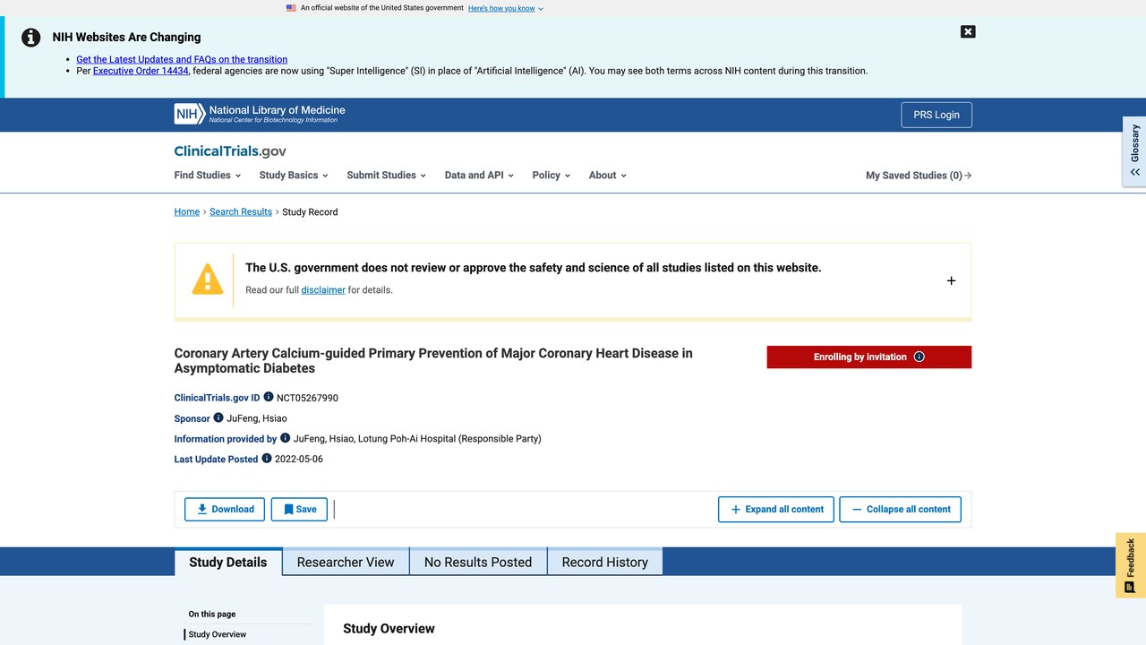Click the info icon beside Sponsor

[x=218, y=417]
